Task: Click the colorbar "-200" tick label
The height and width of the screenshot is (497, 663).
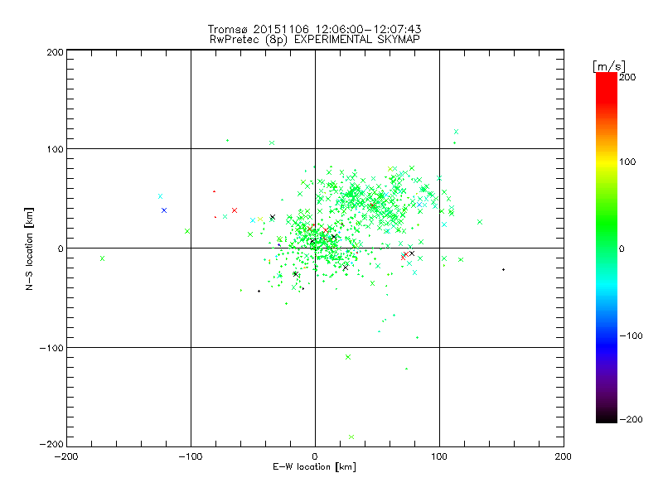Action: [x=631, y=420]
